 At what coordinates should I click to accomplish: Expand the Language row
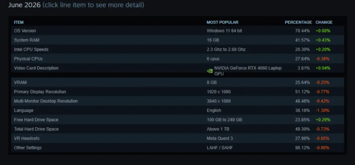tap(177, 110)
